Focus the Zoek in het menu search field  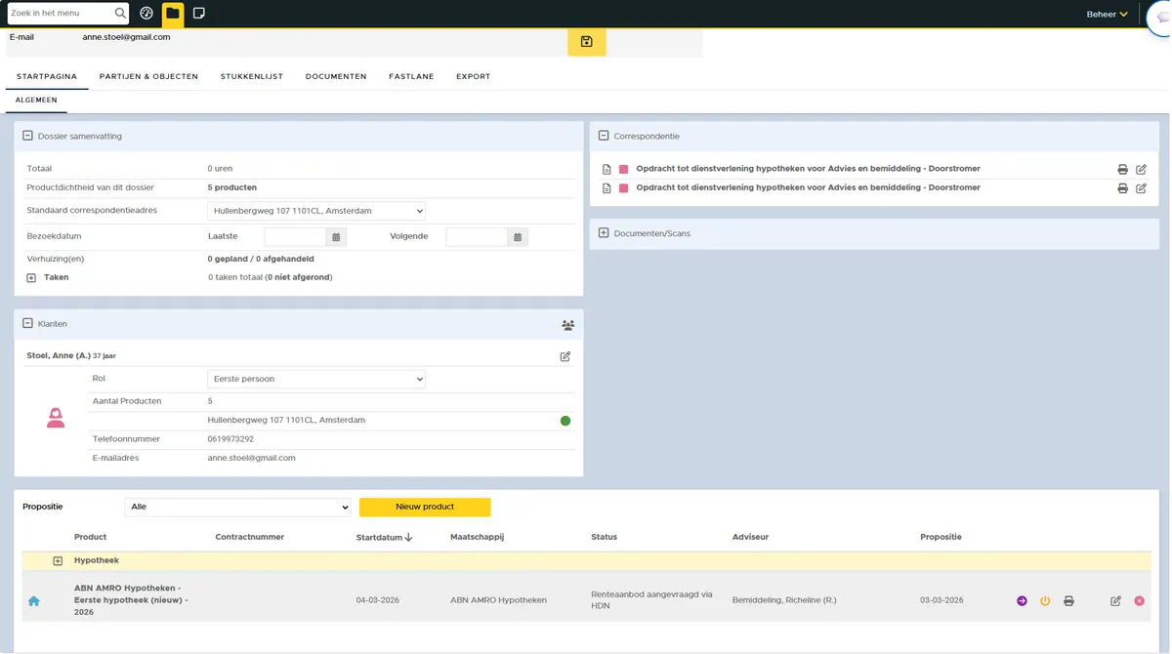(61, 14)
